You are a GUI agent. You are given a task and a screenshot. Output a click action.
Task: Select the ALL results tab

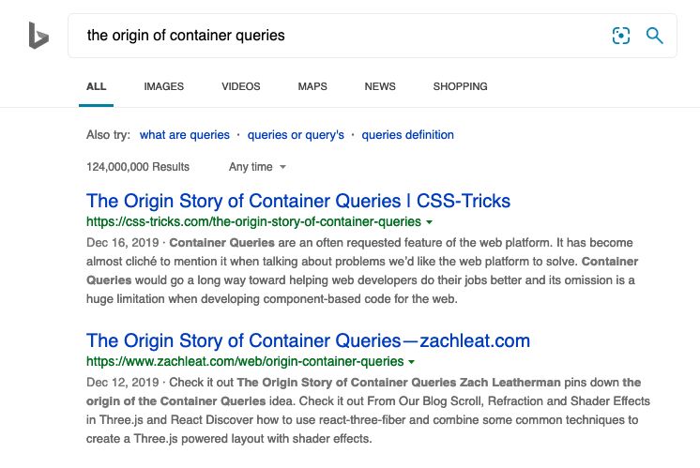96,86
